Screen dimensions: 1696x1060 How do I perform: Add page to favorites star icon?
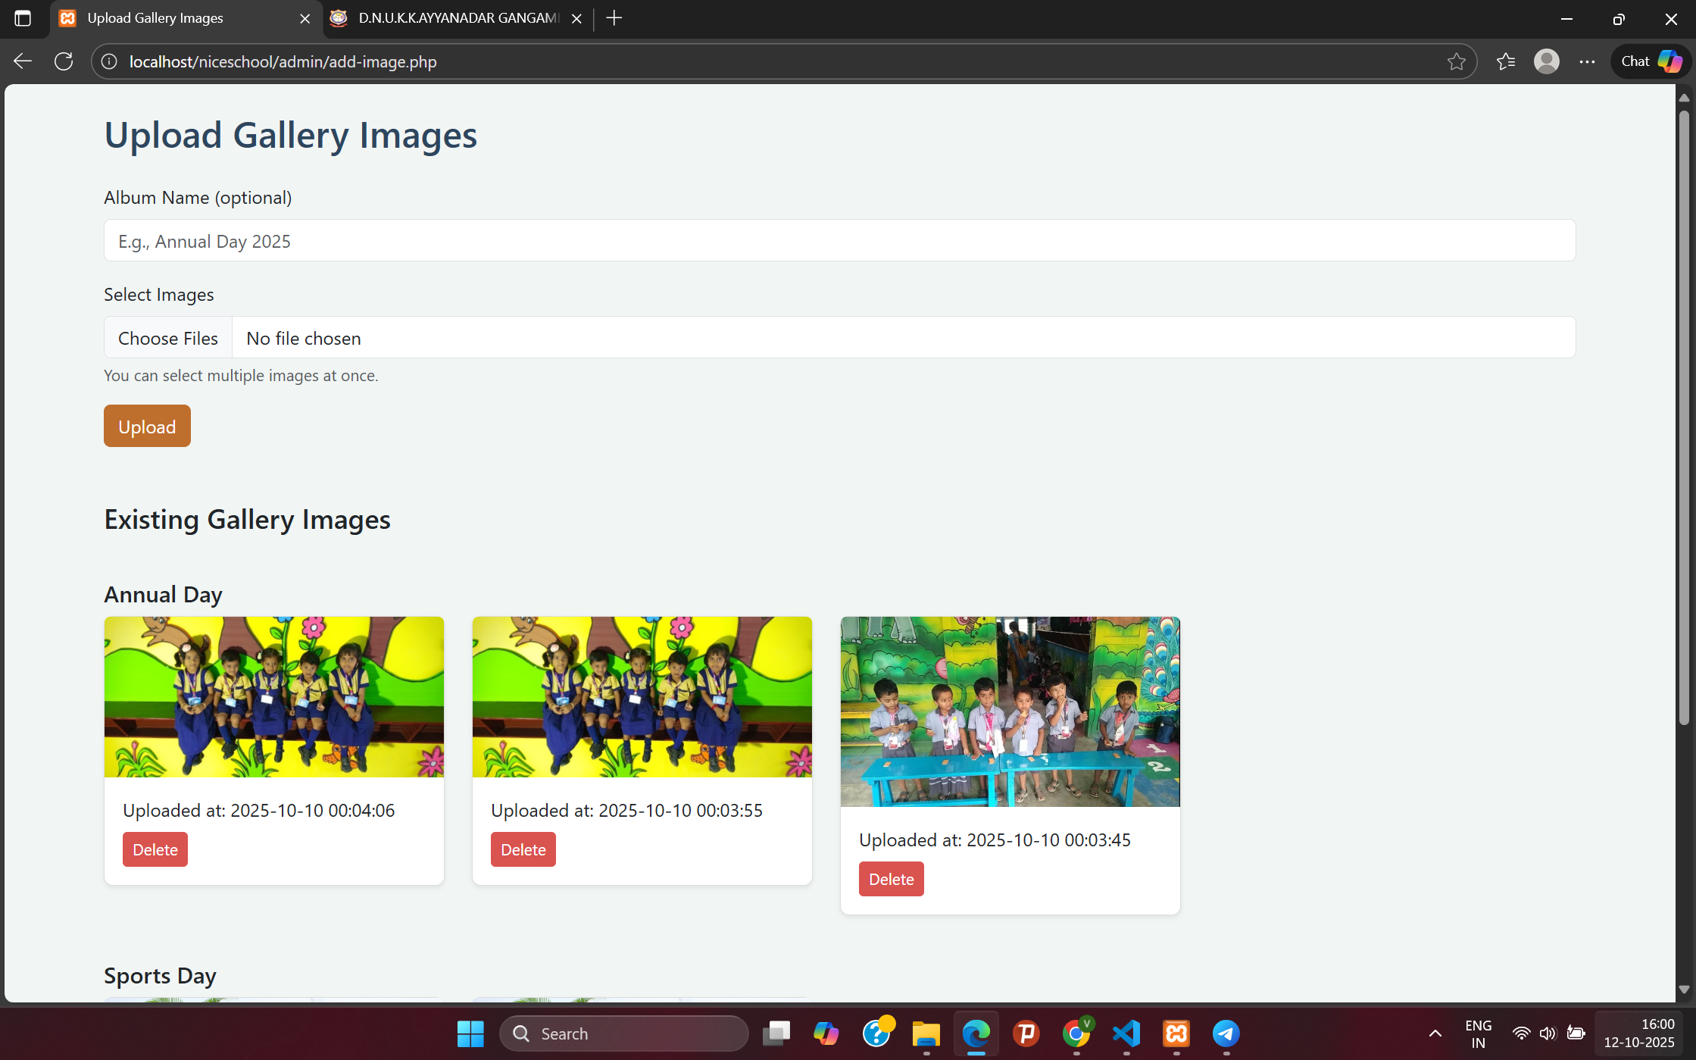coord(1456,61)
